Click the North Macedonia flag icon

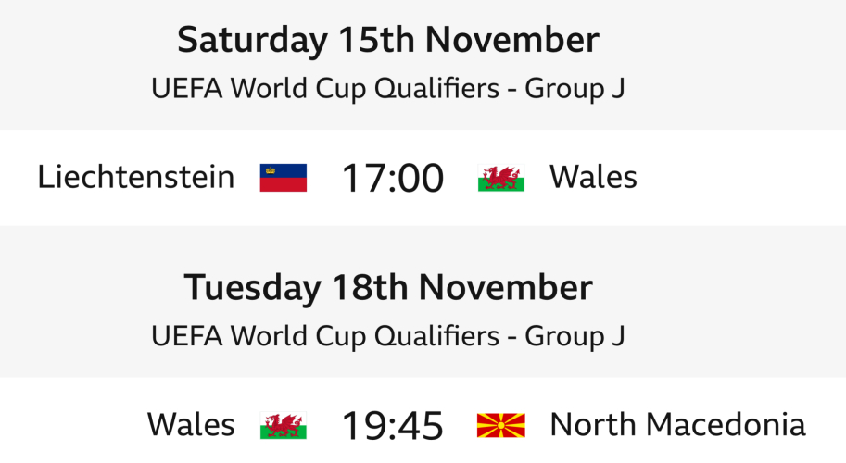tap(501, 426)
